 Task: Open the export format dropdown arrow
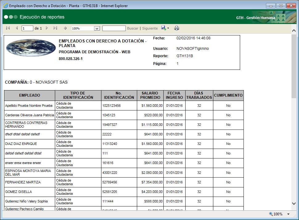tap(168, 28)
